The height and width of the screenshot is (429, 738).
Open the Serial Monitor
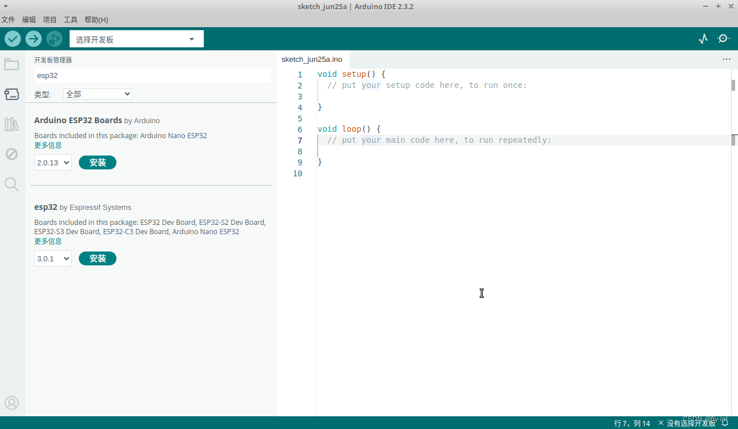724,39
